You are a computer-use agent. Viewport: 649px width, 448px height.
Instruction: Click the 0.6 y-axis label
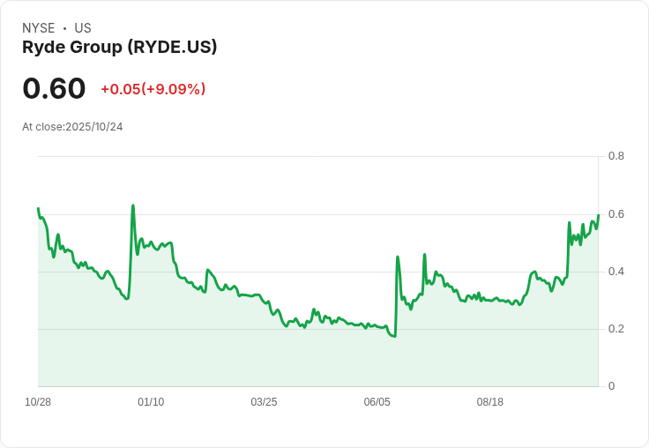pos(616,214)
